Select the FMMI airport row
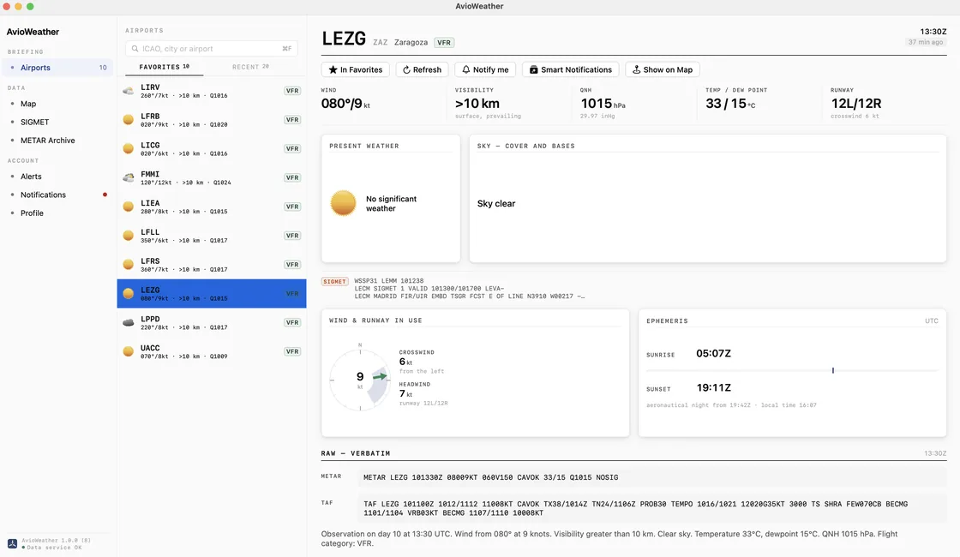The width and height of the screenshot is (960, 557). (x=211, y=178)
